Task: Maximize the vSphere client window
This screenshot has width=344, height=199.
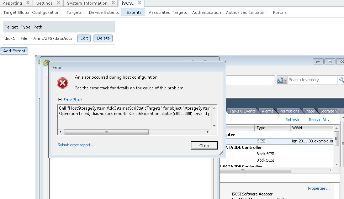Action: [330, 62]
